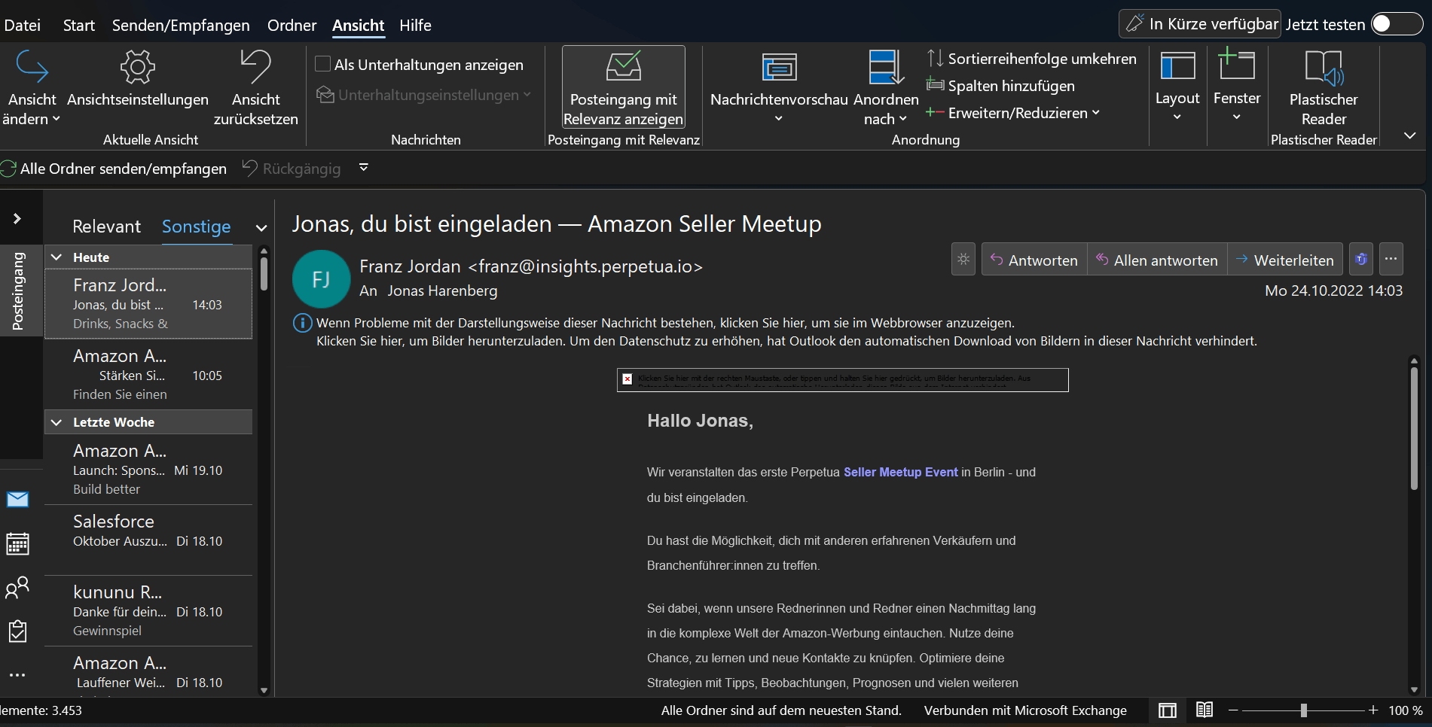Open more message actions menu
The height and width of the screenshot is (727, 1432).
[1391, 260]
